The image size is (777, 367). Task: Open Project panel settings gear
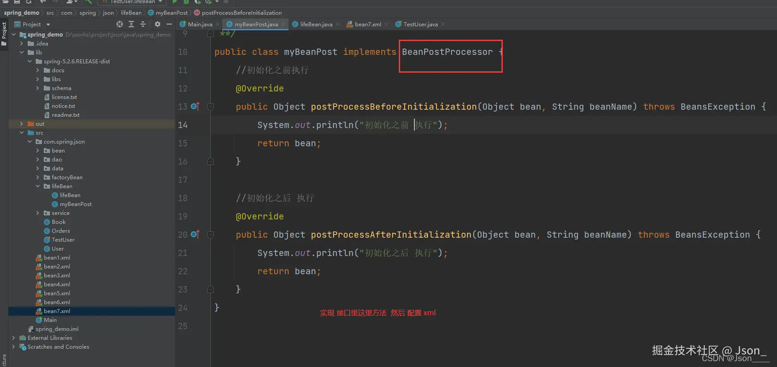coord(158,24)
